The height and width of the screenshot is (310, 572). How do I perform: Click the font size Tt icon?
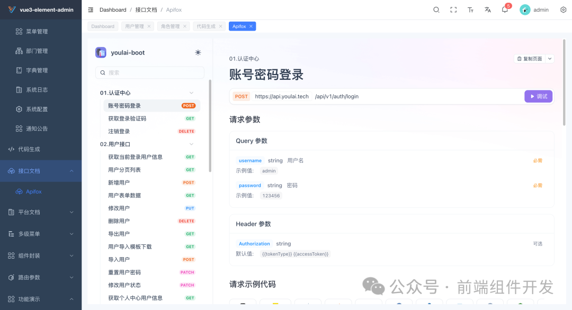[x=470, y=10]
